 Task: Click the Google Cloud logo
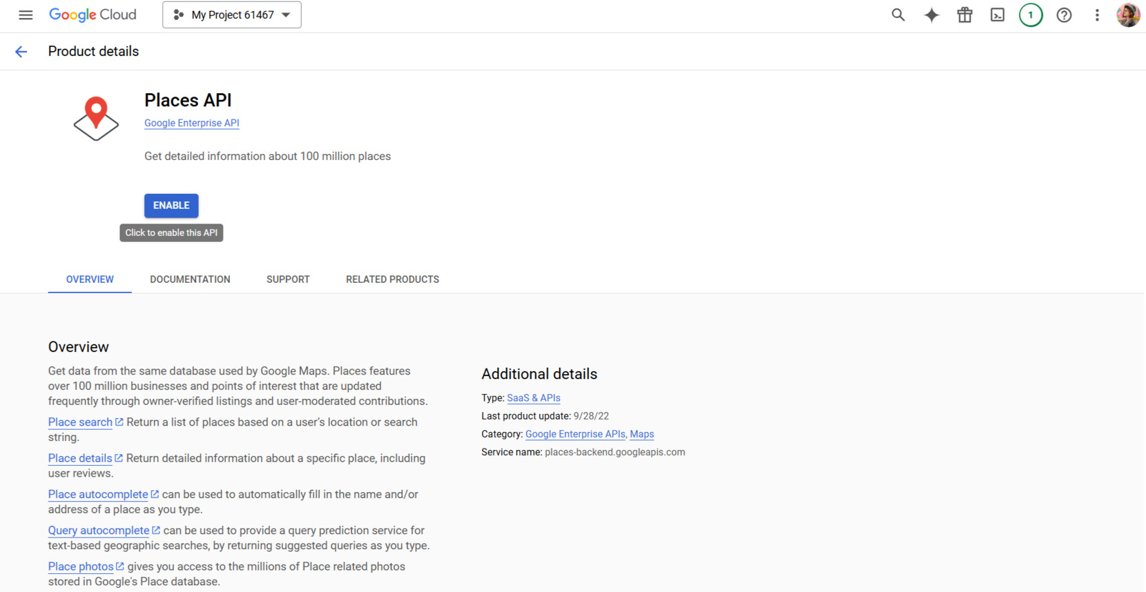93,14
